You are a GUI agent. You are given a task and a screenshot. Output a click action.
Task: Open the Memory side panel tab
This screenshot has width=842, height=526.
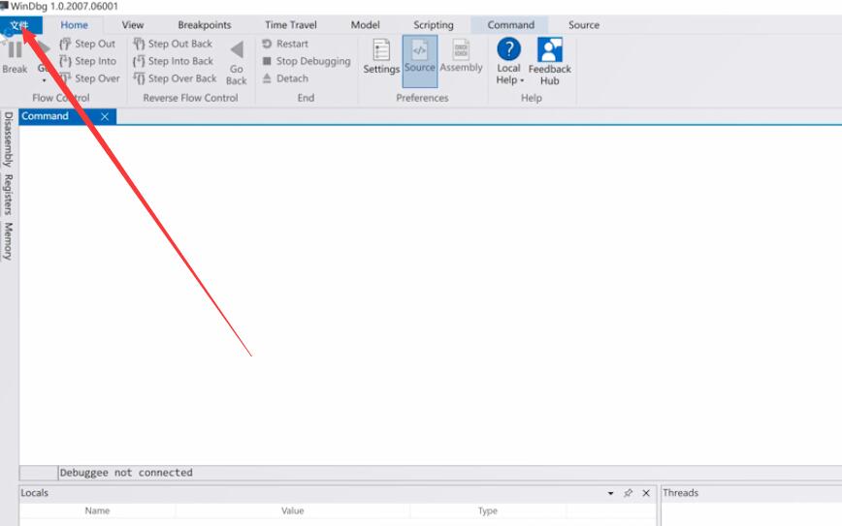tap(8, 241)
